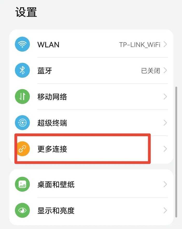Tap the 超级终端 circular icon
The image size is (182, 229).
pyautogui.click(x=22, y=122)
